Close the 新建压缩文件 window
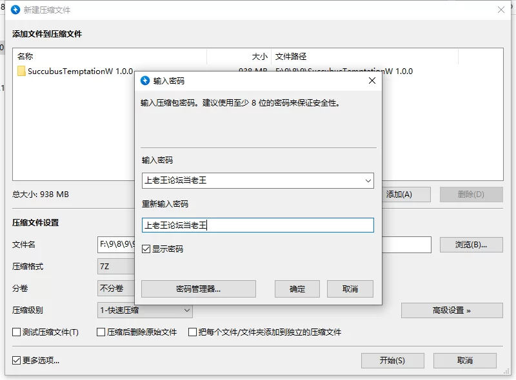The width and height of the screenshot is (516, 380). 501,10
